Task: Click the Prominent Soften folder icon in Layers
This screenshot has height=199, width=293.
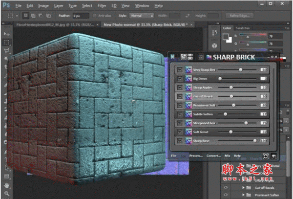Action: coord(249,195)
